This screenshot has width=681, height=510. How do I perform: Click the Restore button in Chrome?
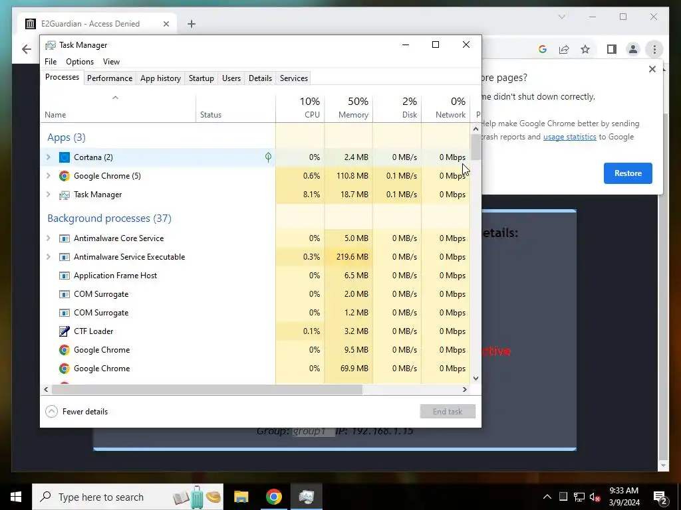(x=628, y=173)
